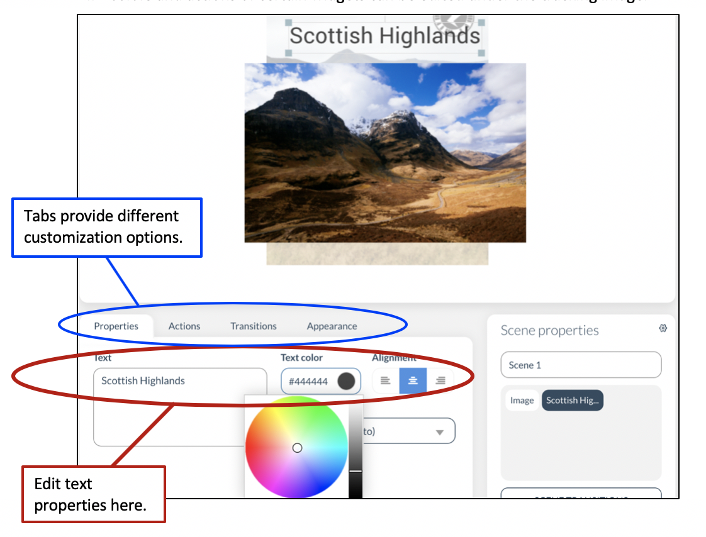706x537 pixels.
Task: Open the Actions tab
Action: 184,326
